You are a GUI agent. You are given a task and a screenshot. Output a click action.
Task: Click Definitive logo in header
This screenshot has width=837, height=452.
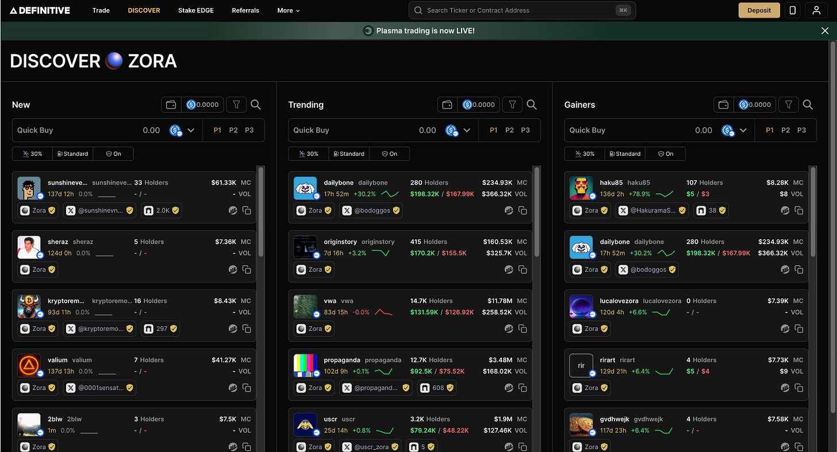(40, 10)
